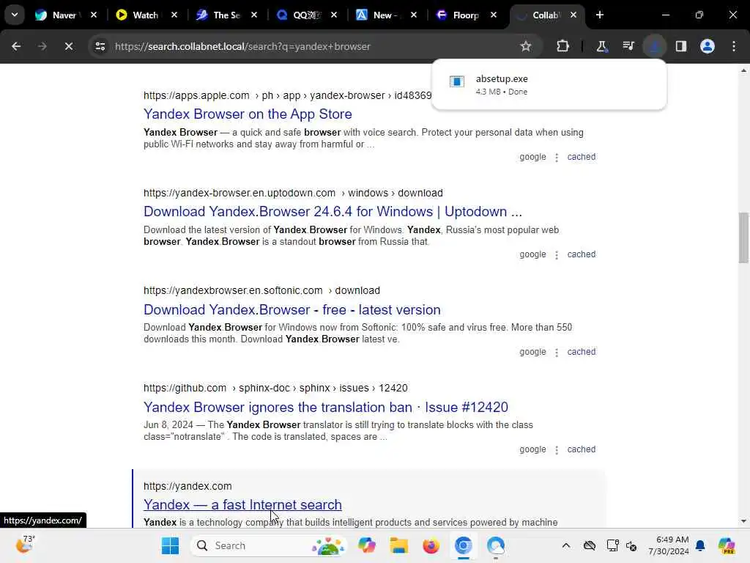Open a new browser tab
This screenshot has width=750, height=563.
click(x=600, y=15)
